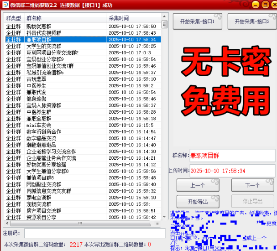Focus the 注册码 input field
This screenshot has width=277, height=251.
tap(95, 233)
